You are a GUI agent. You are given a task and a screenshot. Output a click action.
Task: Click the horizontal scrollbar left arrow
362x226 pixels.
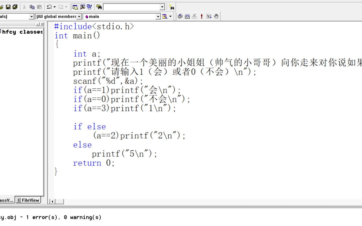click(52, 201)
